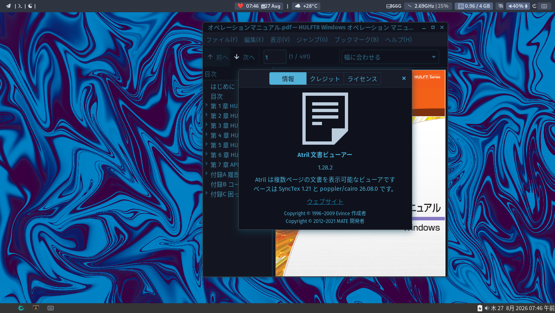The image size is (555, 313).
Task: Select the はじめに entry in the outline
Action: [x=223, y=86]
